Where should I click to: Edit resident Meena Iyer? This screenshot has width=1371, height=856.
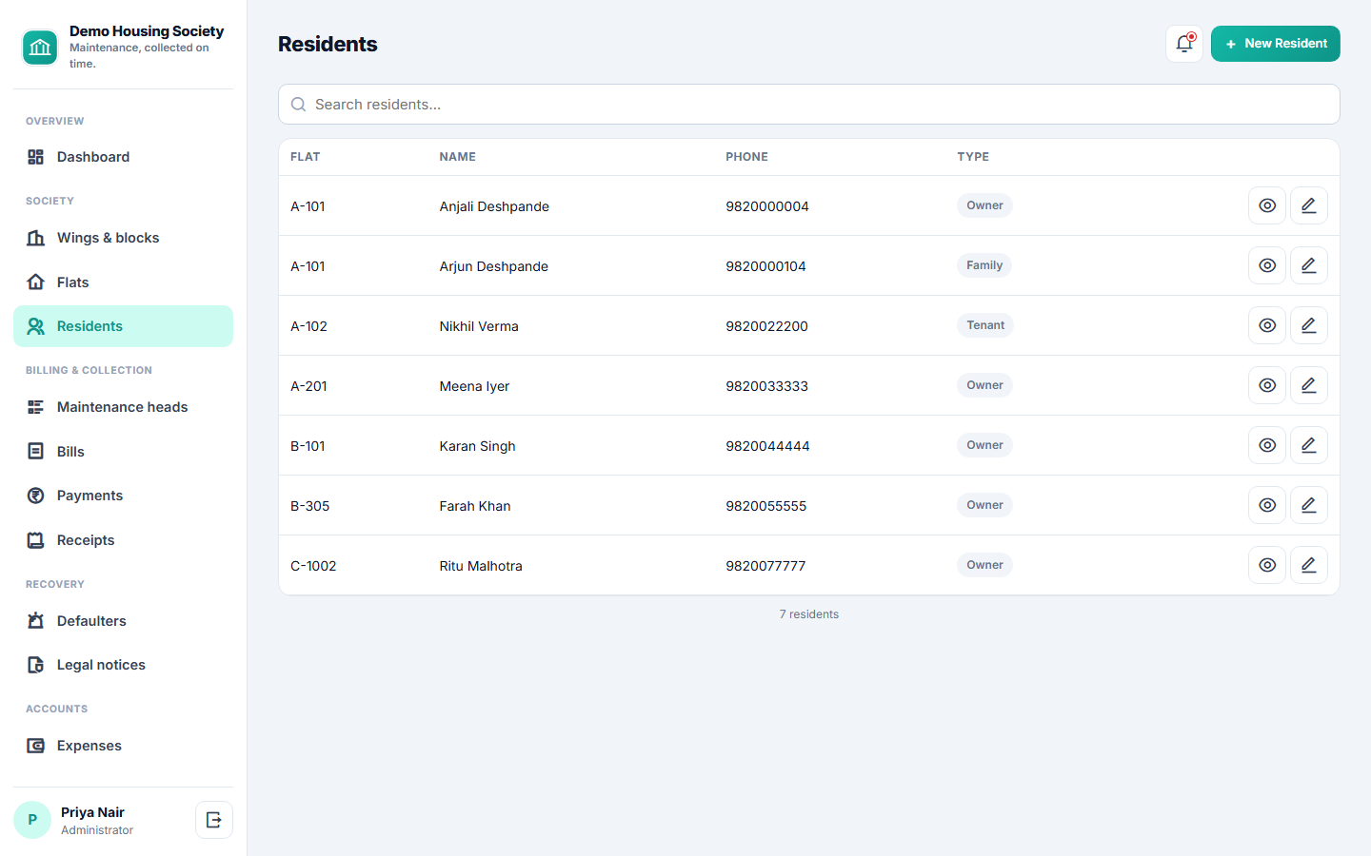click(x=1309, y=385)
